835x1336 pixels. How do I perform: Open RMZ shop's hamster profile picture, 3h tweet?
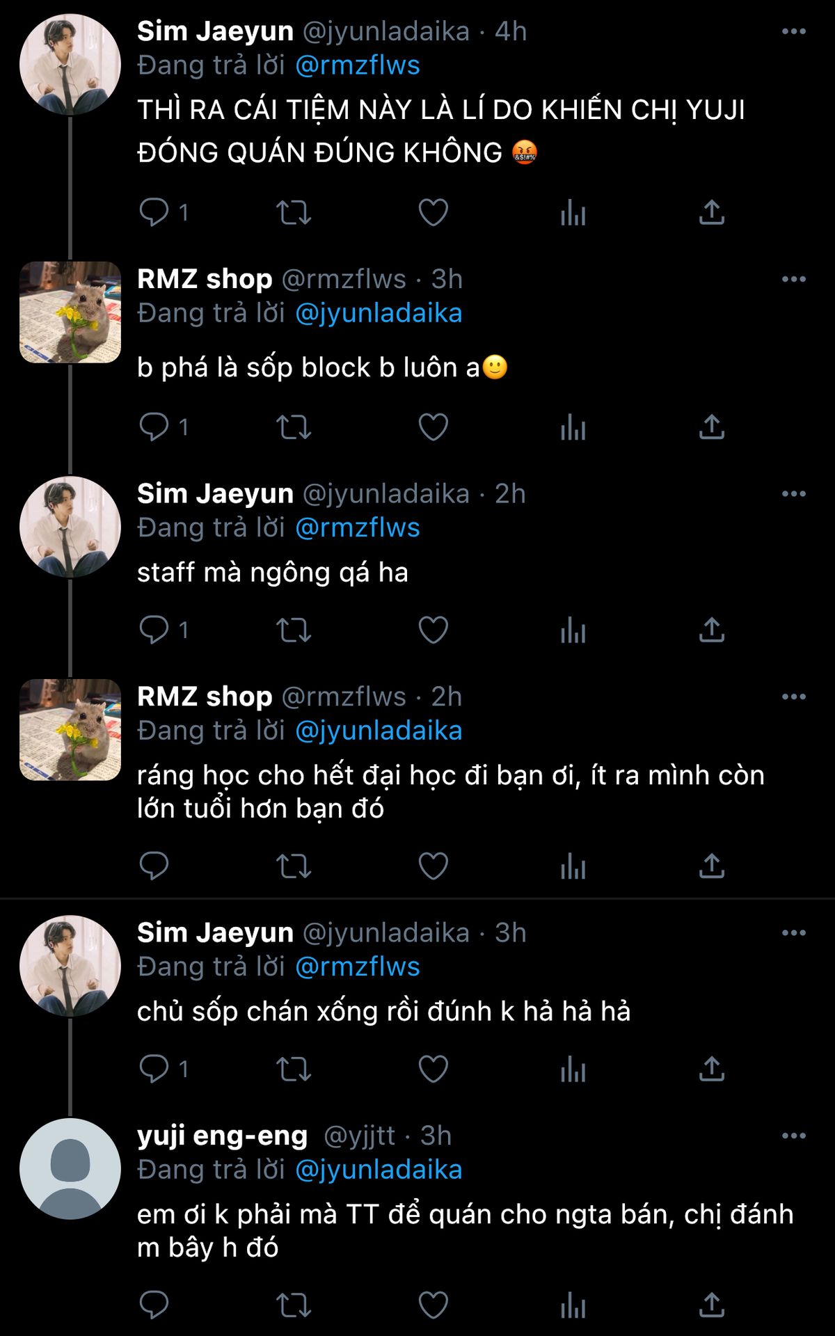(x=70, y=312)
